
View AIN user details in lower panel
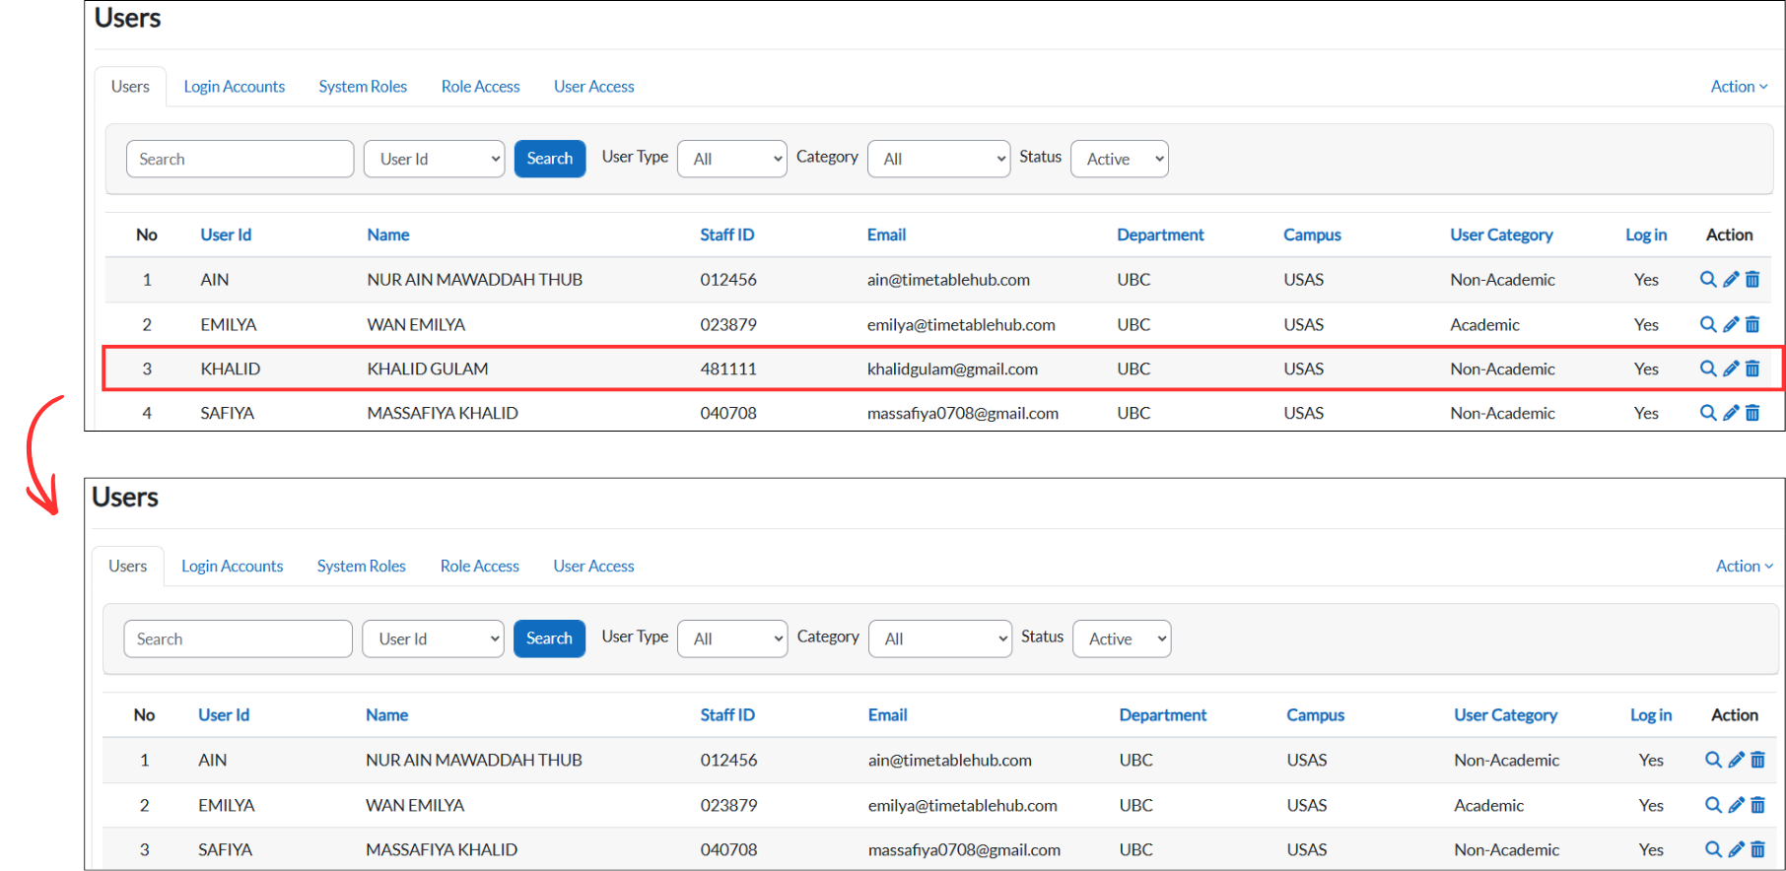point(1713,760)
